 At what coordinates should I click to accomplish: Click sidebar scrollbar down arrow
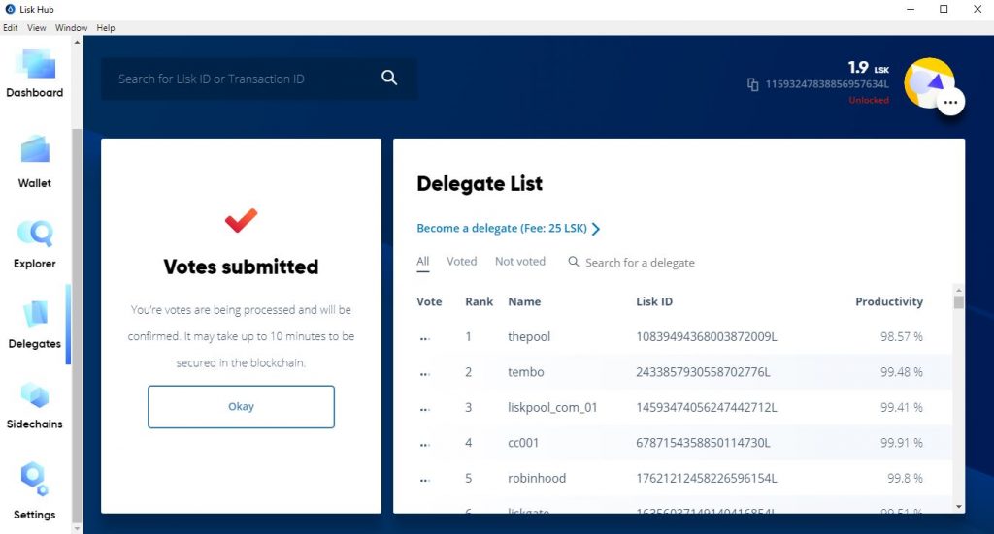pos(77,528)
